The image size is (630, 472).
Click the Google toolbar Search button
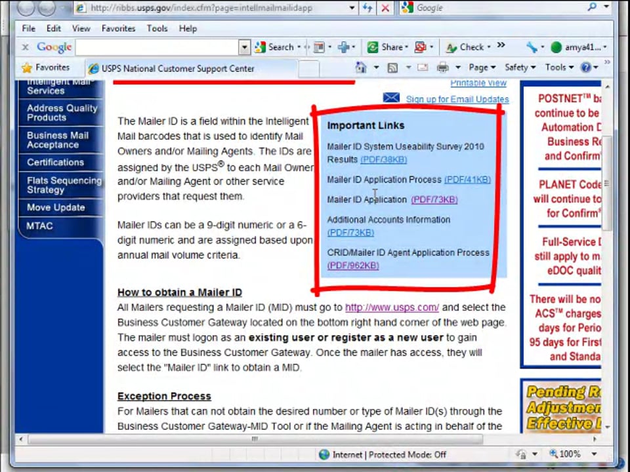pos(274,47)
